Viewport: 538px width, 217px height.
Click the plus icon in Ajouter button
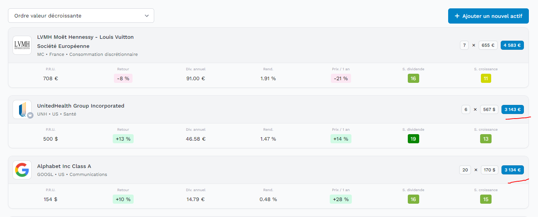(457, 16)
